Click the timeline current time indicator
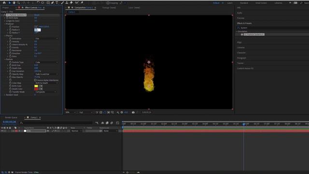The height and width of the screenshot is (174, 309). [x=244, y=124]
